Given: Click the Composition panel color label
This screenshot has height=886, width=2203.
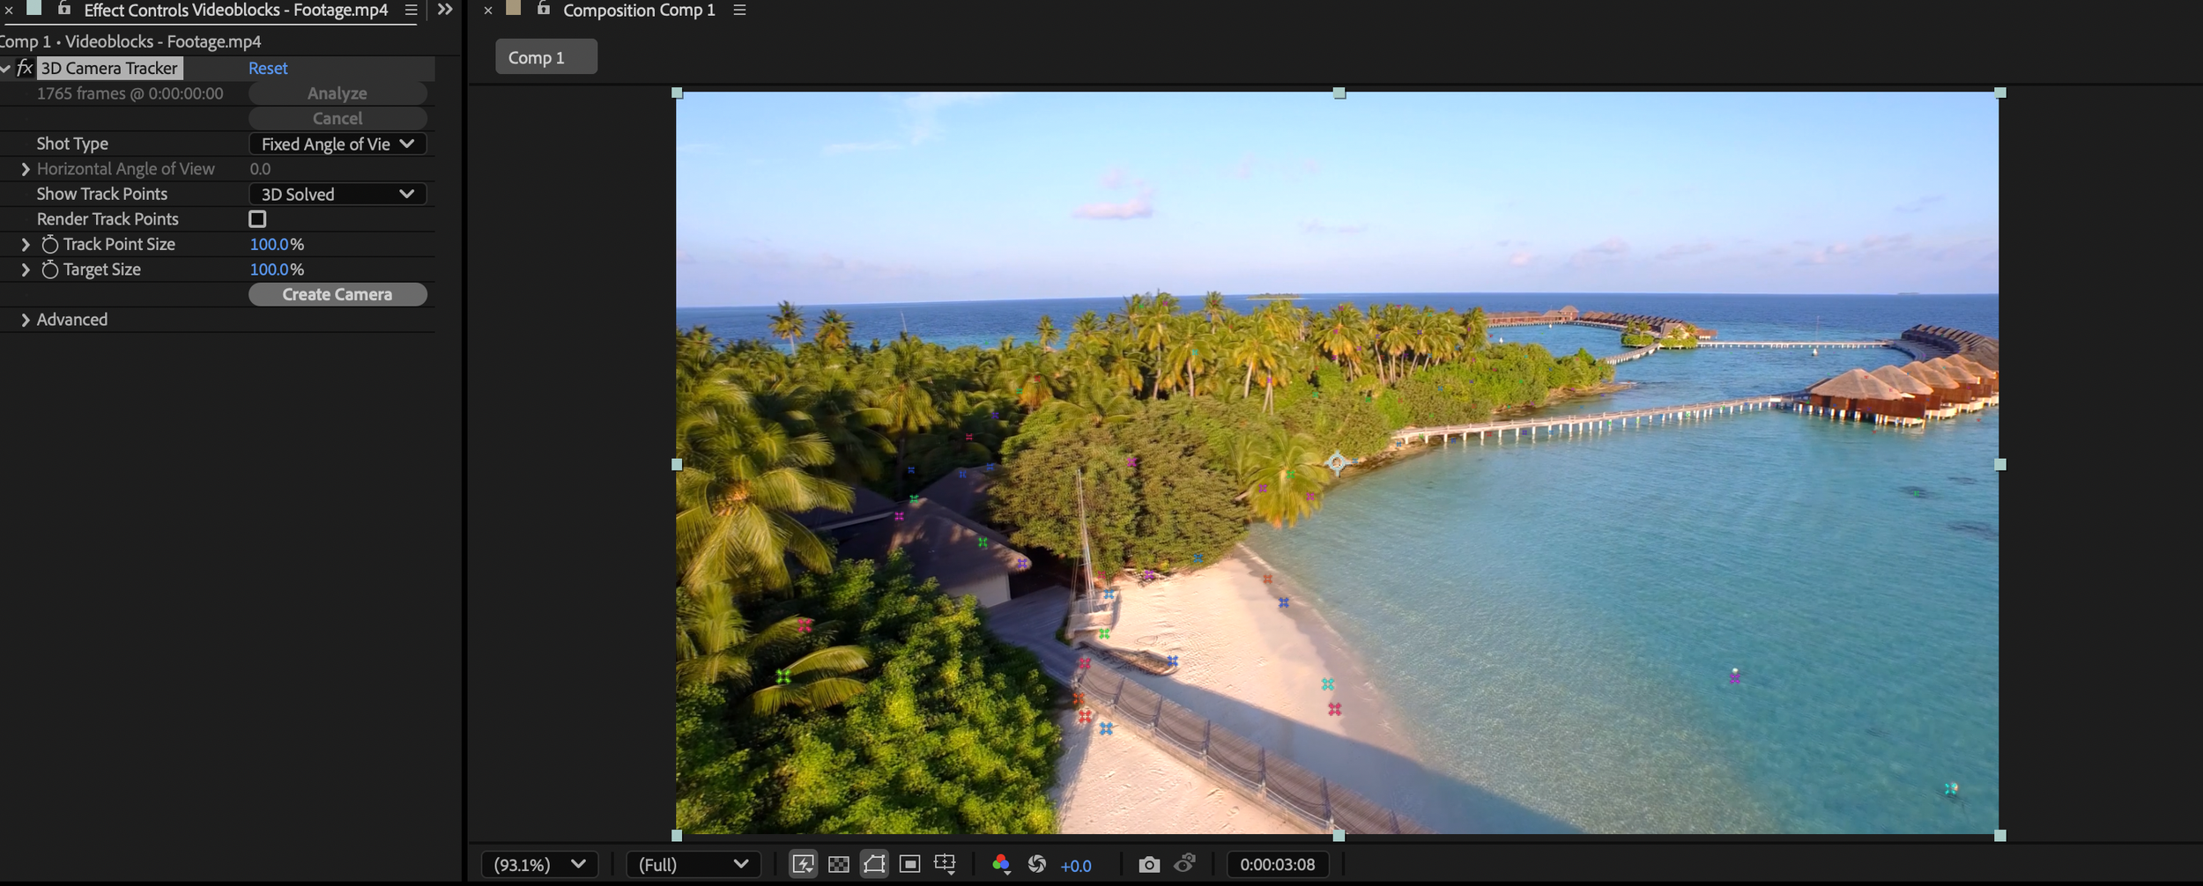Looking at the screenshot, I should tap(514, 9).
